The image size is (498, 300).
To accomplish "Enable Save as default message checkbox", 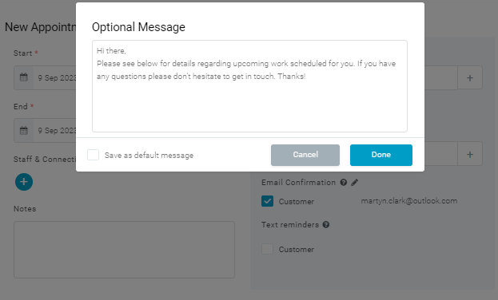I will [93, 155].
